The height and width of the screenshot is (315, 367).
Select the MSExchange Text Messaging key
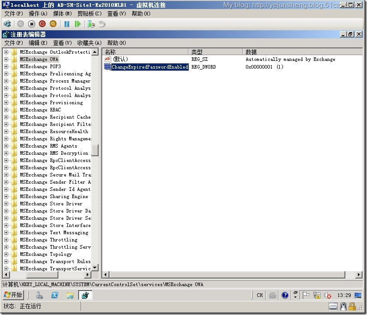tap(54, 233)
